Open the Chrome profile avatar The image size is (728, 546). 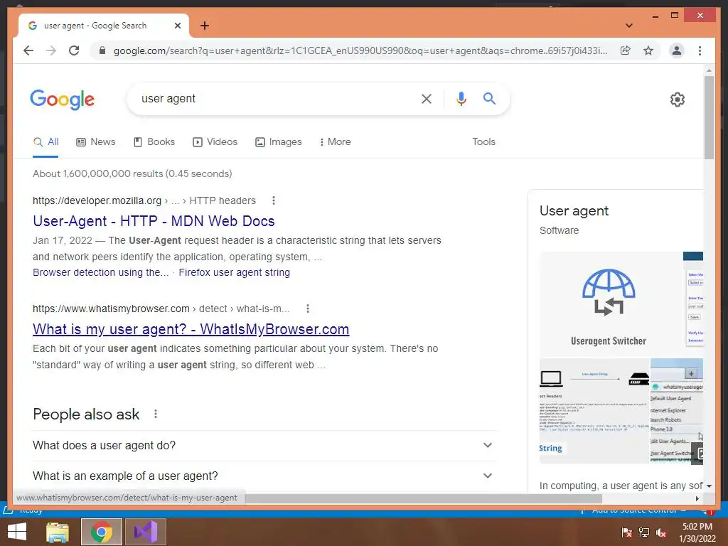pos(677,50)
